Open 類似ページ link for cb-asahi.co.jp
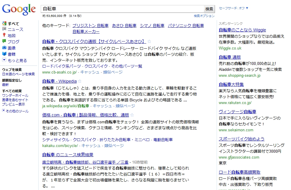This screenshot has width=291, height=190. pos(113,72)
